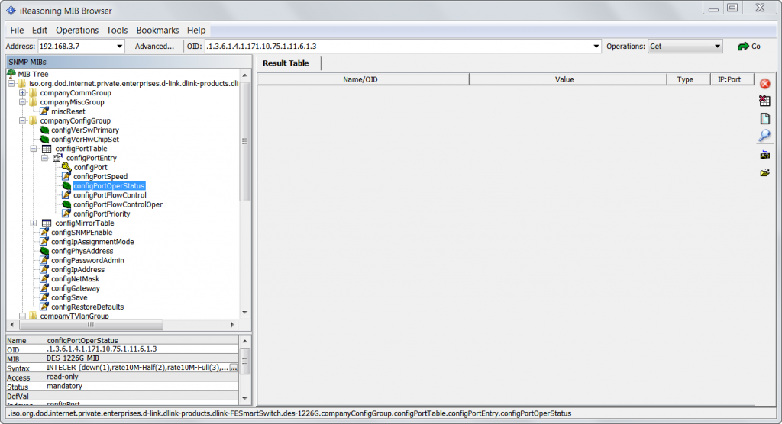Collapse the companyConfigGroup node
This screenshot has height=424, width=782.
coord(22,120)
